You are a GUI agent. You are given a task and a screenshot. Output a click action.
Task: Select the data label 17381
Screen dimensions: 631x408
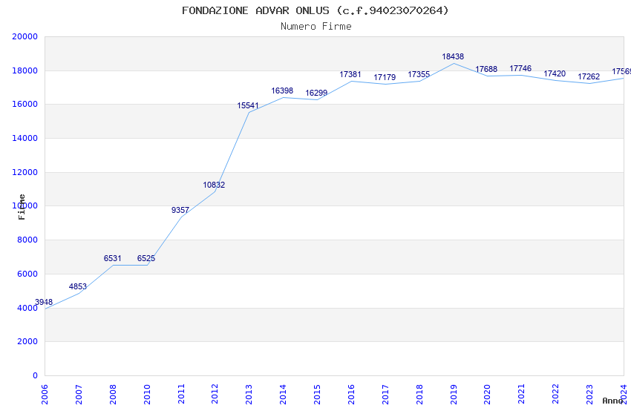[350, 74]
